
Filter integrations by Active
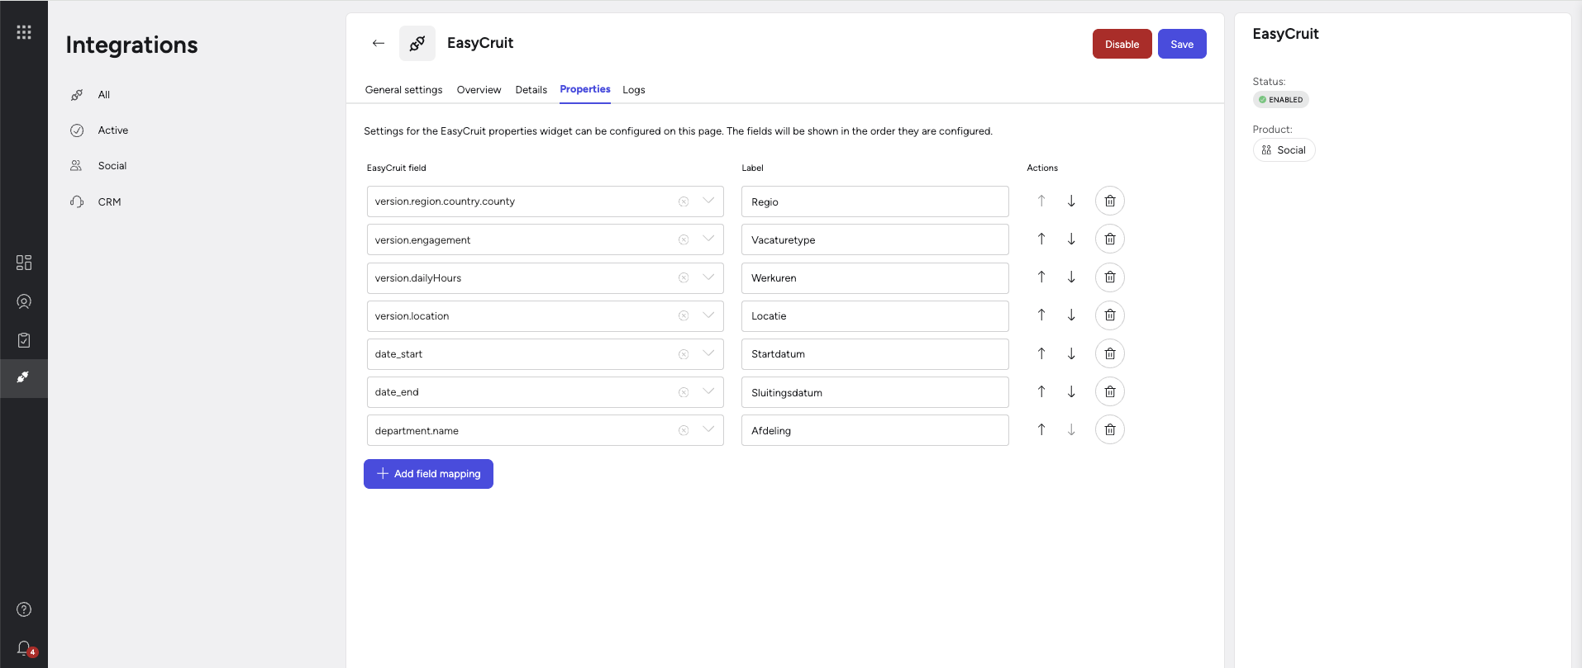112,130
